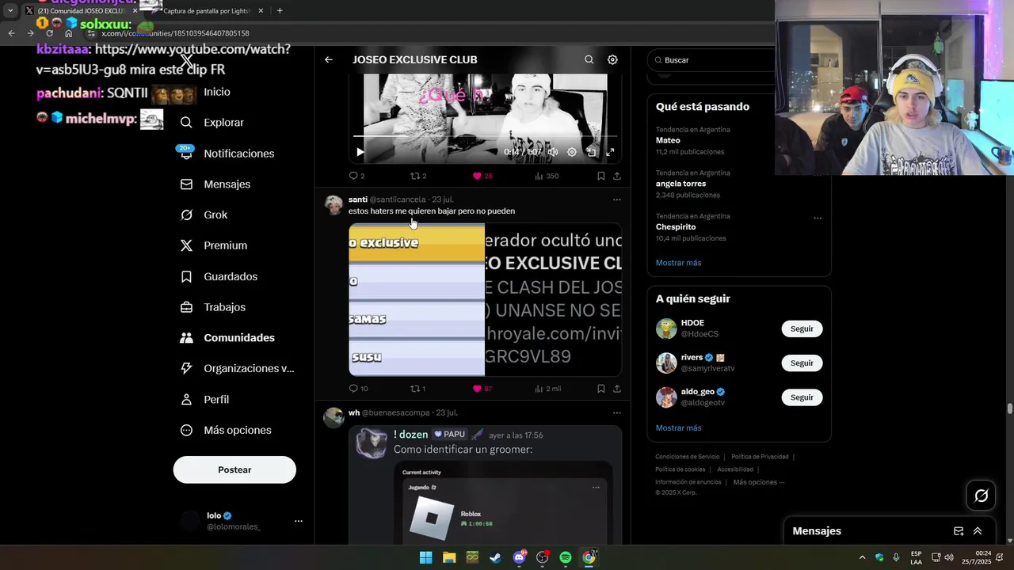Image resolution: width=1014 pixels, height=570 pixels.
Task: Bookmark the video post
Action: pos(601,176)
